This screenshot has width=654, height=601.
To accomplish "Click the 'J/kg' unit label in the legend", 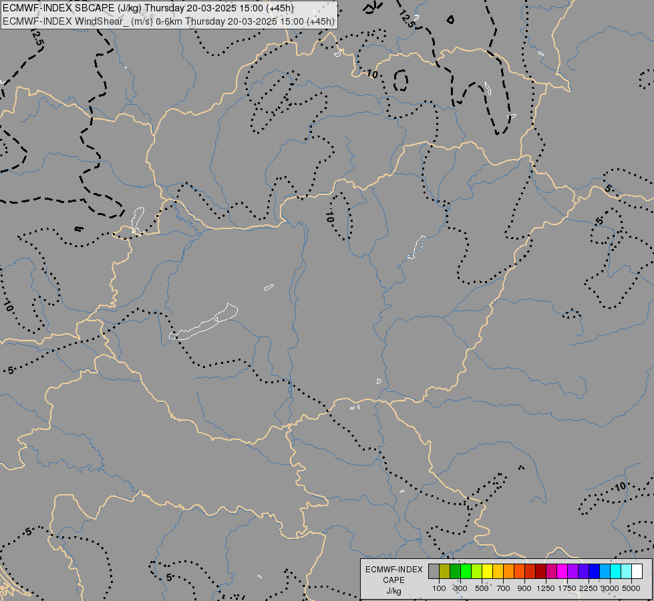I will (x=393, y=591).
